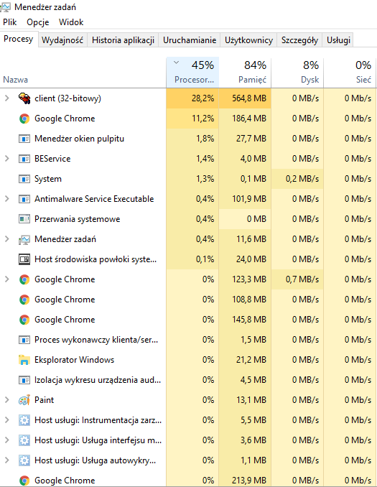377x487 pixels.
Task: Expand the Antimalware Service Executable entry
Action: (7, 199)
